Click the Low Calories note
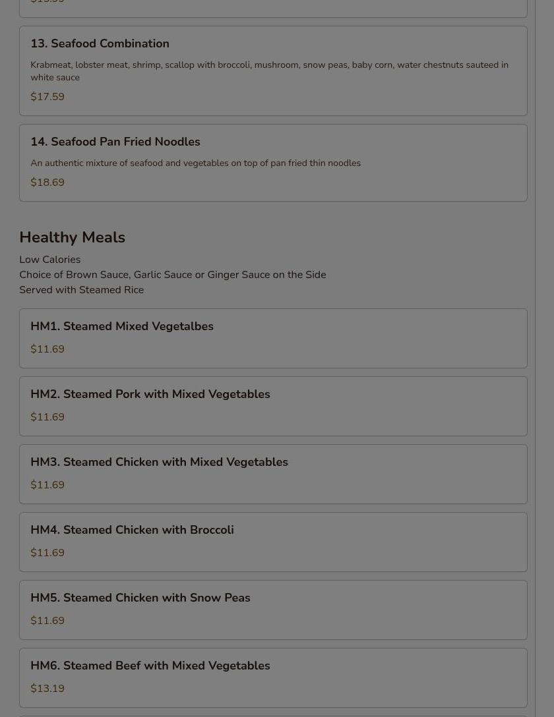 49,260
